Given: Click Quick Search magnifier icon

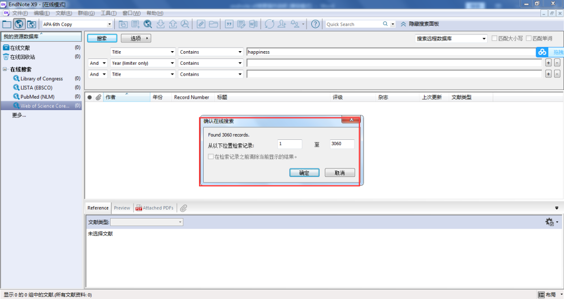Looking at the screenshot, I should click(x=385, y=24).
